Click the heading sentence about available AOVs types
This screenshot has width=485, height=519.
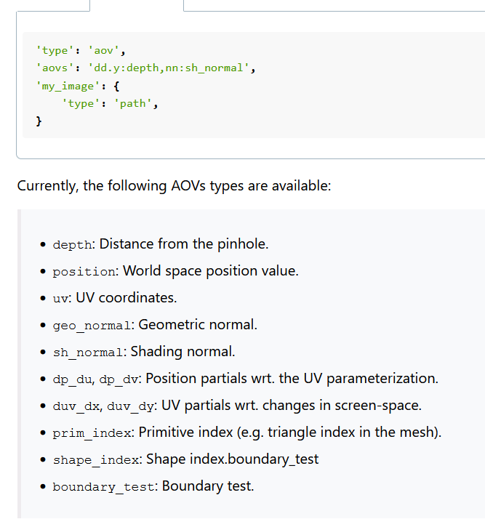pos(174,185)
